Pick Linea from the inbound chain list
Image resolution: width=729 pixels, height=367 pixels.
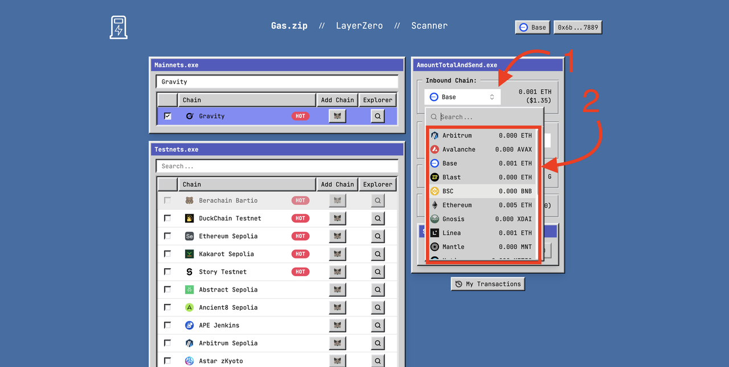tap(482, 233)
